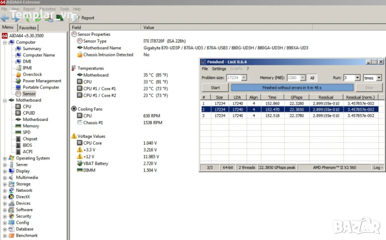Open the Portable Computer page

point(41,87)
